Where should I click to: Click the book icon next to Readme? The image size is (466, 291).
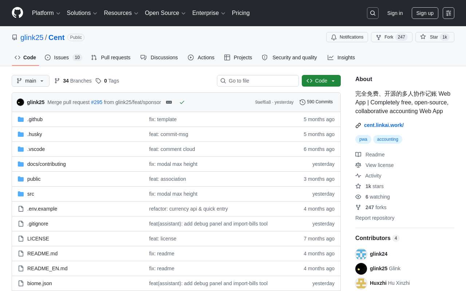pyautogui.click(x=358, y=155)
